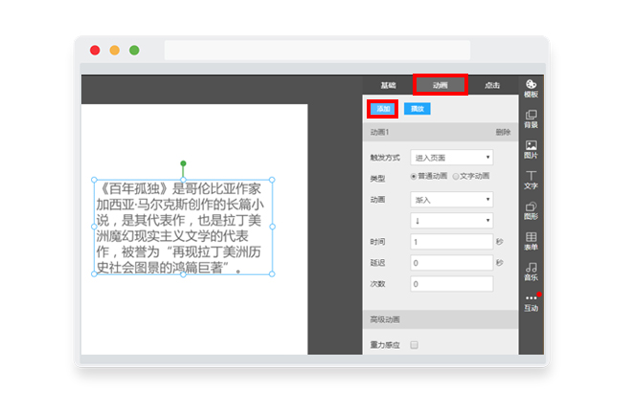Click the 播放 play button
This screenshot has height=411, width=632.
tap(418, 109)
